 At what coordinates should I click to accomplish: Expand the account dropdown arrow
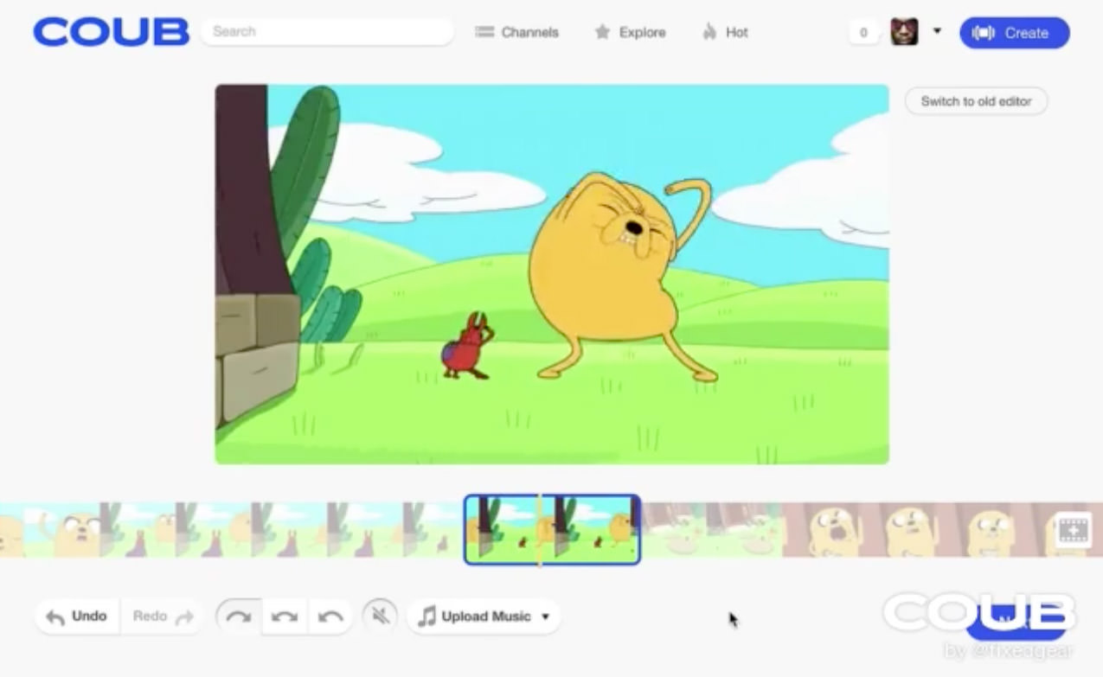(x=937, y=32)
